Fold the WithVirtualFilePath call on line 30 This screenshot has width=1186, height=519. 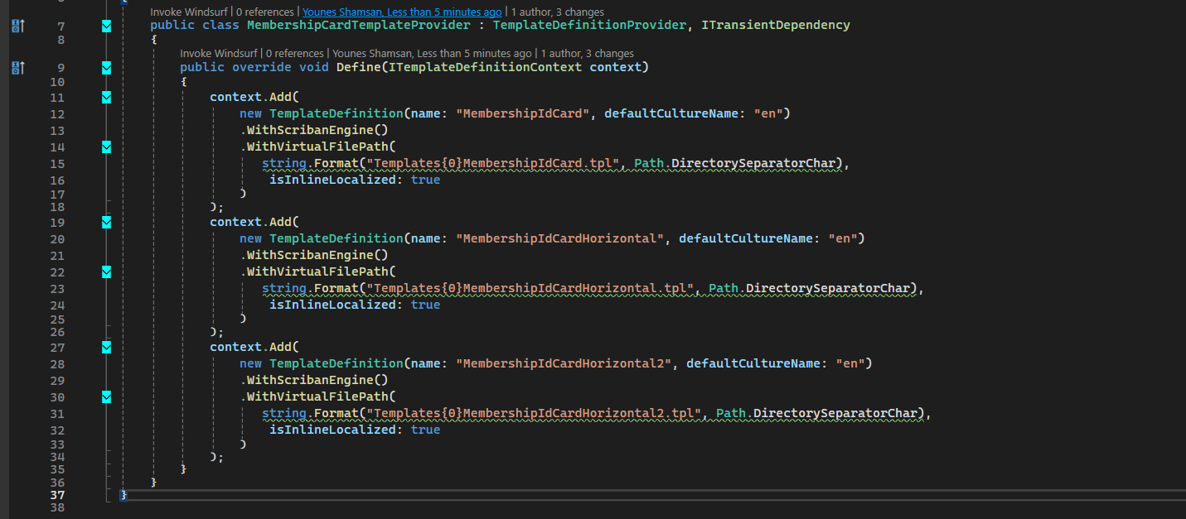click(x=106, y=397)
